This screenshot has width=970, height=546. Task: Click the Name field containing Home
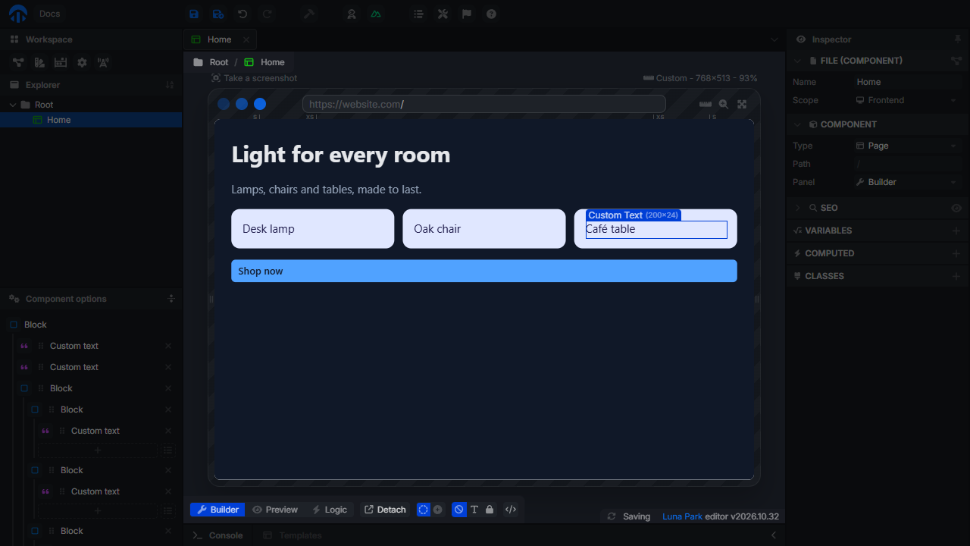[x=907, y=82]
